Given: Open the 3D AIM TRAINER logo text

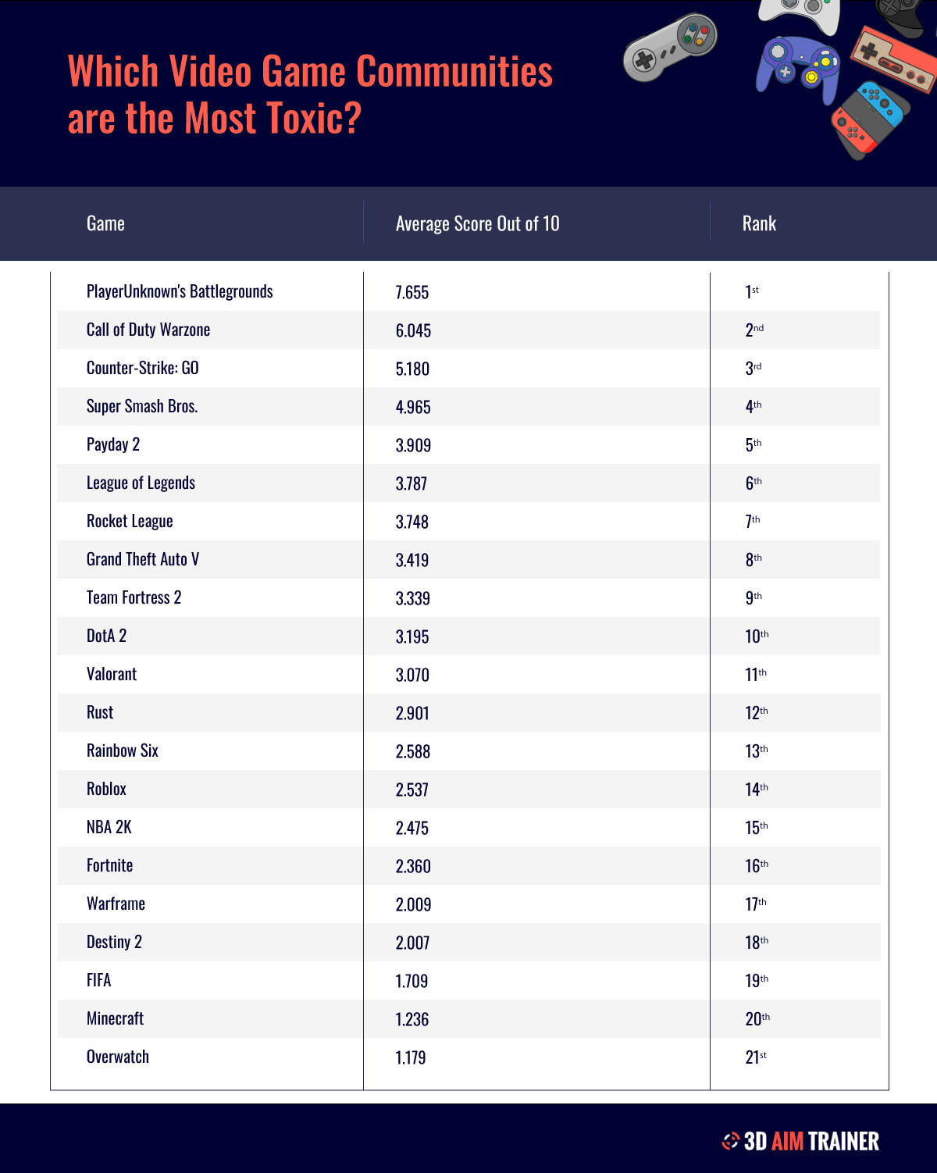Looking at the screenshot, I should (811, 1141).
